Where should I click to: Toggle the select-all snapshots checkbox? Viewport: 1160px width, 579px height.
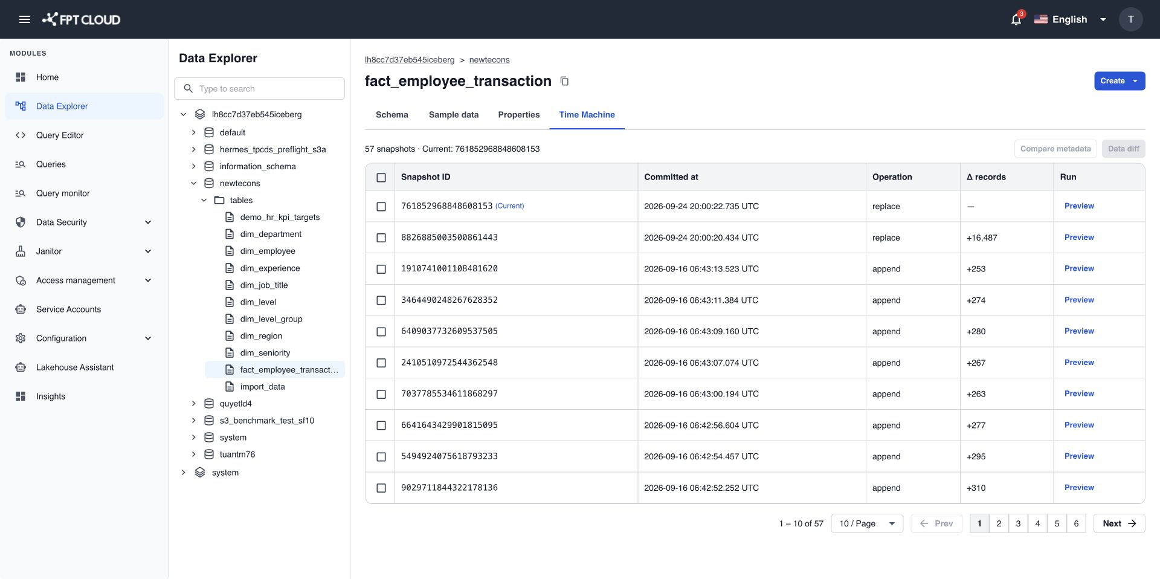[x=381, y=178]
